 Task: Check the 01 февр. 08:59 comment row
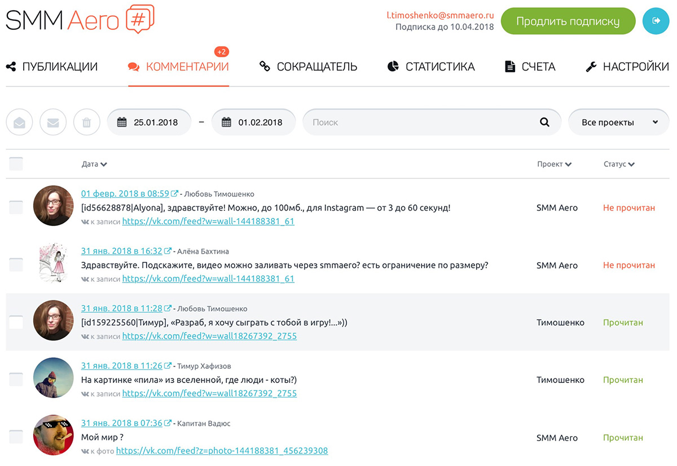click(x=16, y=207)
